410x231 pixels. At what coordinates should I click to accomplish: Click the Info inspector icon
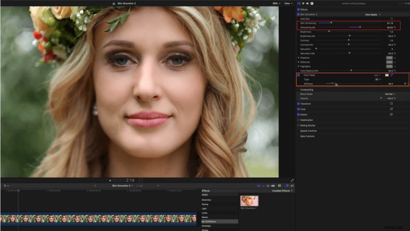point(312,3)
